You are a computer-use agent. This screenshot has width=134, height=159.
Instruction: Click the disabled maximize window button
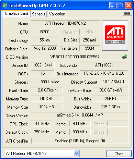[x=121, y=5]
